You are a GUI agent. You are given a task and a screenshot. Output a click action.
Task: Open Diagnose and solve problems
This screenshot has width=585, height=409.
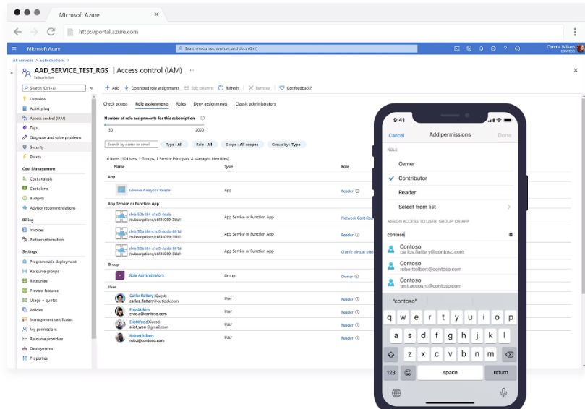coord(55,137)
